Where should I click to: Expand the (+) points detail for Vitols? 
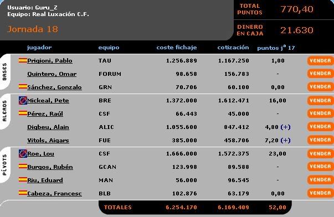[x=285, y=141]
